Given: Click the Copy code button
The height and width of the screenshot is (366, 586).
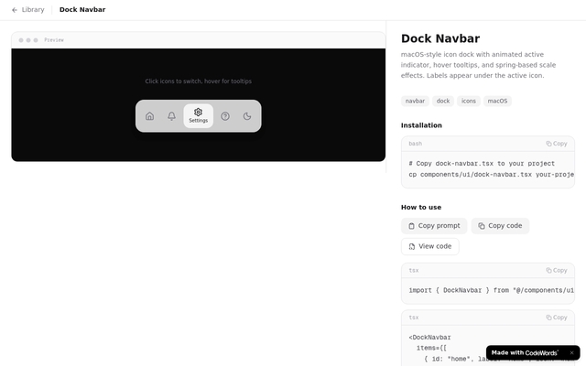Looking at the screenshot, I should coord(500,226).
